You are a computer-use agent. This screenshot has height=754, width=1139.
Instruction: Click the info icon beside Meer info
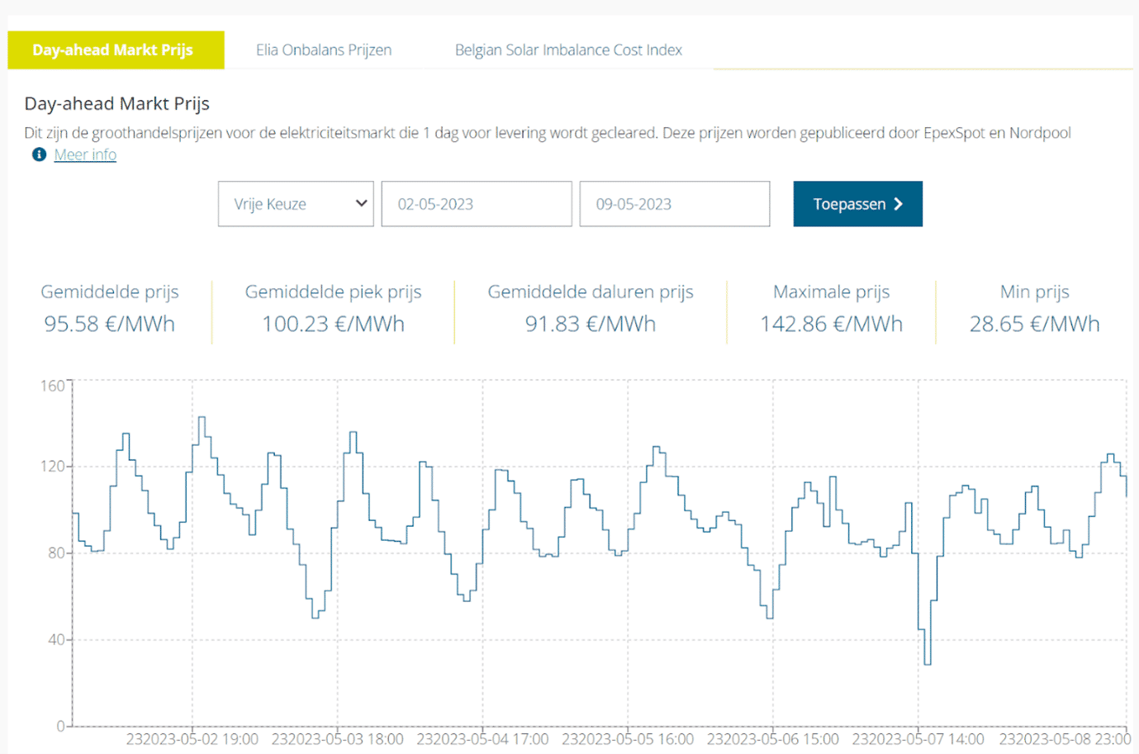coord(39,154)
